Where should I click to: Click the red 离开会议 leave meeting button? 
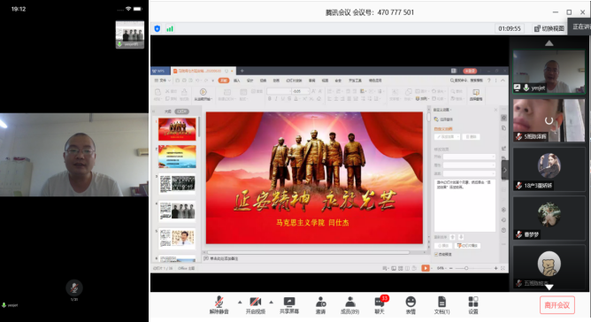[x=557, y=305]
